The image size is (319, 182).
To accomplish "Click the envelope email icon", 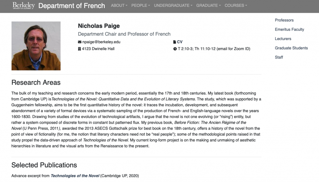I will pyautogui.click(x=79, y=42).
